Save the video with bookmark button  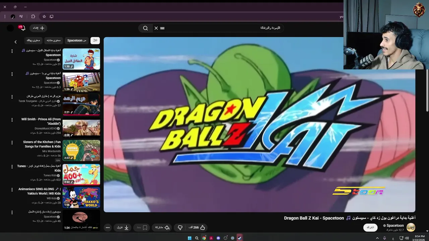point(142,228)
